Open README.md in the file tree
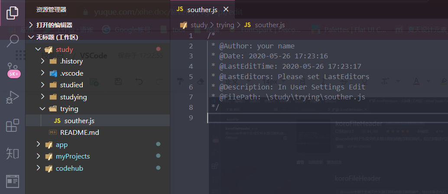The image size is (448, 194). (x=98, y=133)
